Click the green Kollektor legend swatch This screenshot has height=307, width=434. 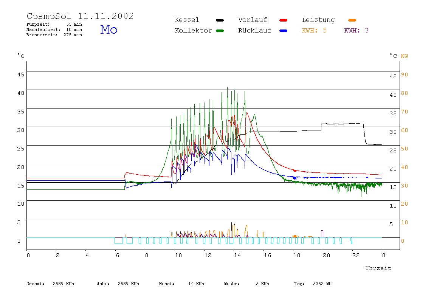pos(220,31)
